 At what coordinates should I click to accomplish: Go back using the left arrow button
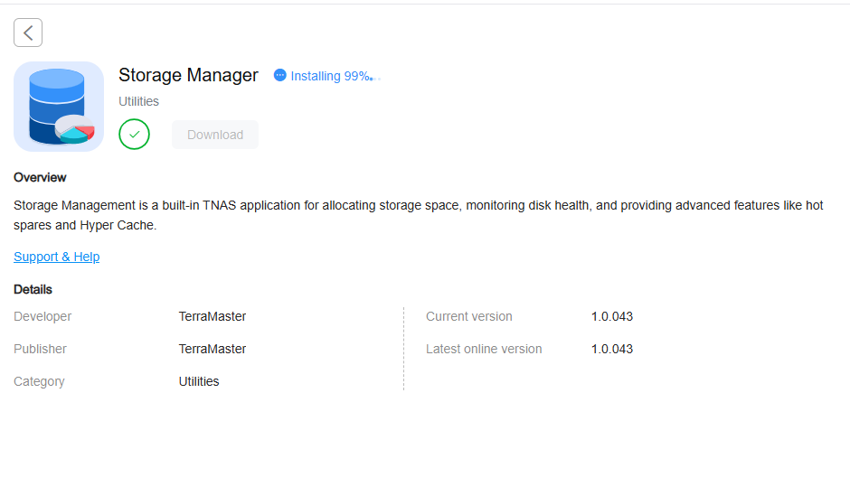pos(28,33)
